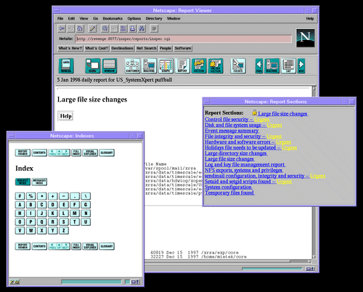
Task: Reload the page via Reload icon
Action: point(105,28)
